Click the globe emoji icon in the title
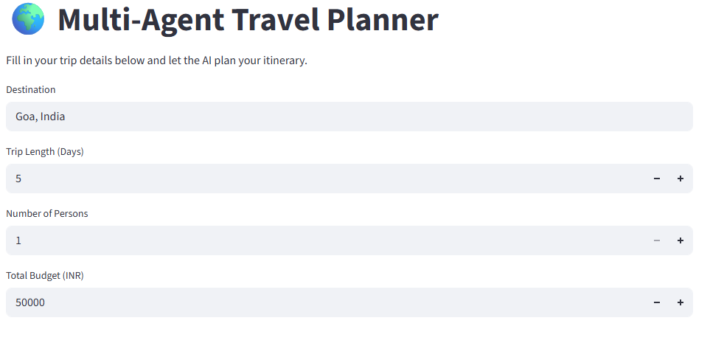 pyautogui.click(x=28, y=18)
